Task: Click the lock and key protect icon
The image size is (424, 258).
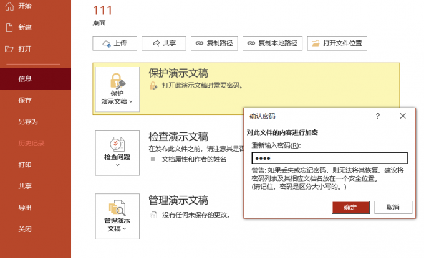Action: click(x=118, y=81)
